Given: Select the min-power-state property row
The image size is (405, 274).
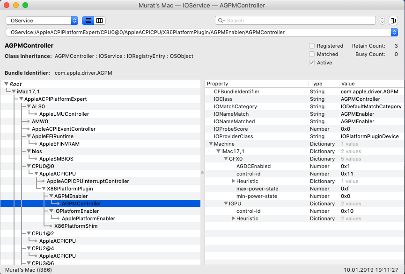Looking at the screenshot, I should (x=304, y=196).
